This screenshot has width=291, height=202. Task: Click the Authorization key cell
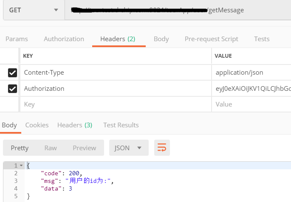click(116, 89)
